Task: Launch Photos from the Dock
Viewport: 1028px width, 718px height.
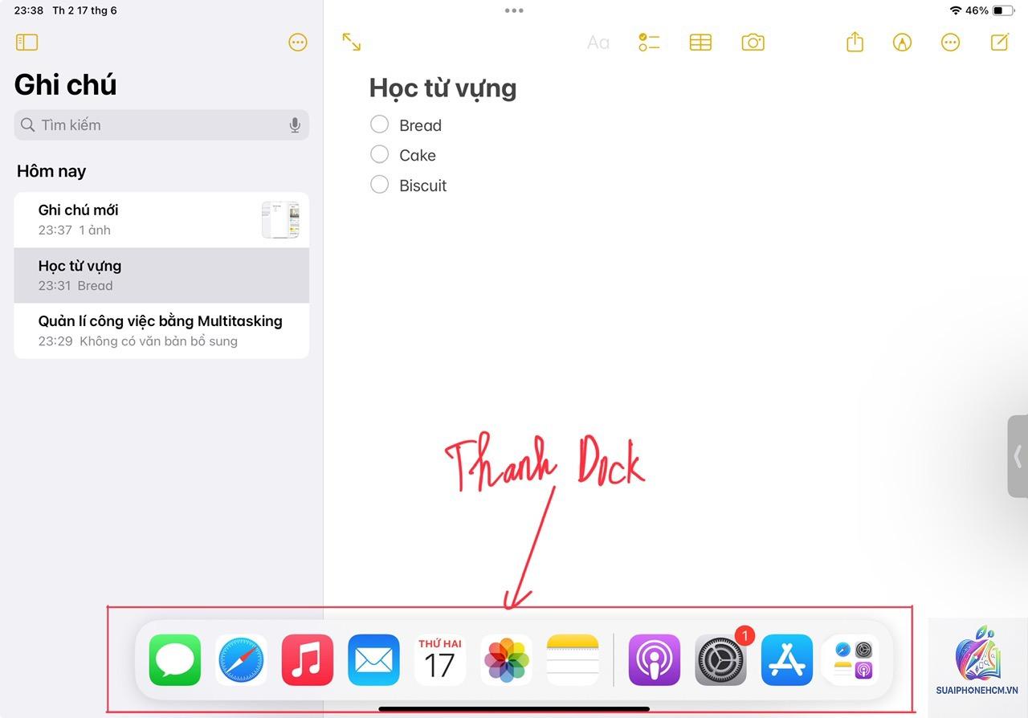Action: tap(506, 660)
